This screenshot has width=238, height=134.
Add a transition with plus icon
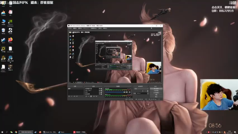tap(143, 91)
